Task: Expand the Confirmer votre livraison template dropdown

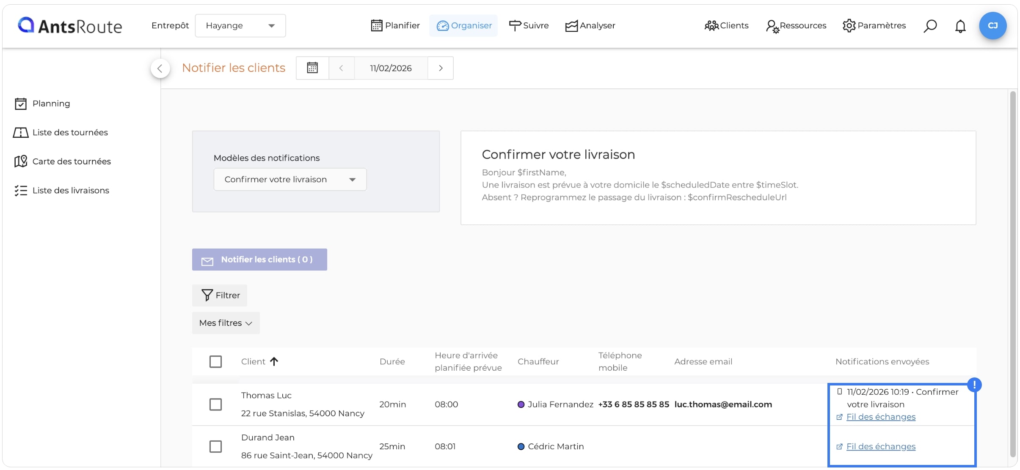Action: click(x=290, y=179)
